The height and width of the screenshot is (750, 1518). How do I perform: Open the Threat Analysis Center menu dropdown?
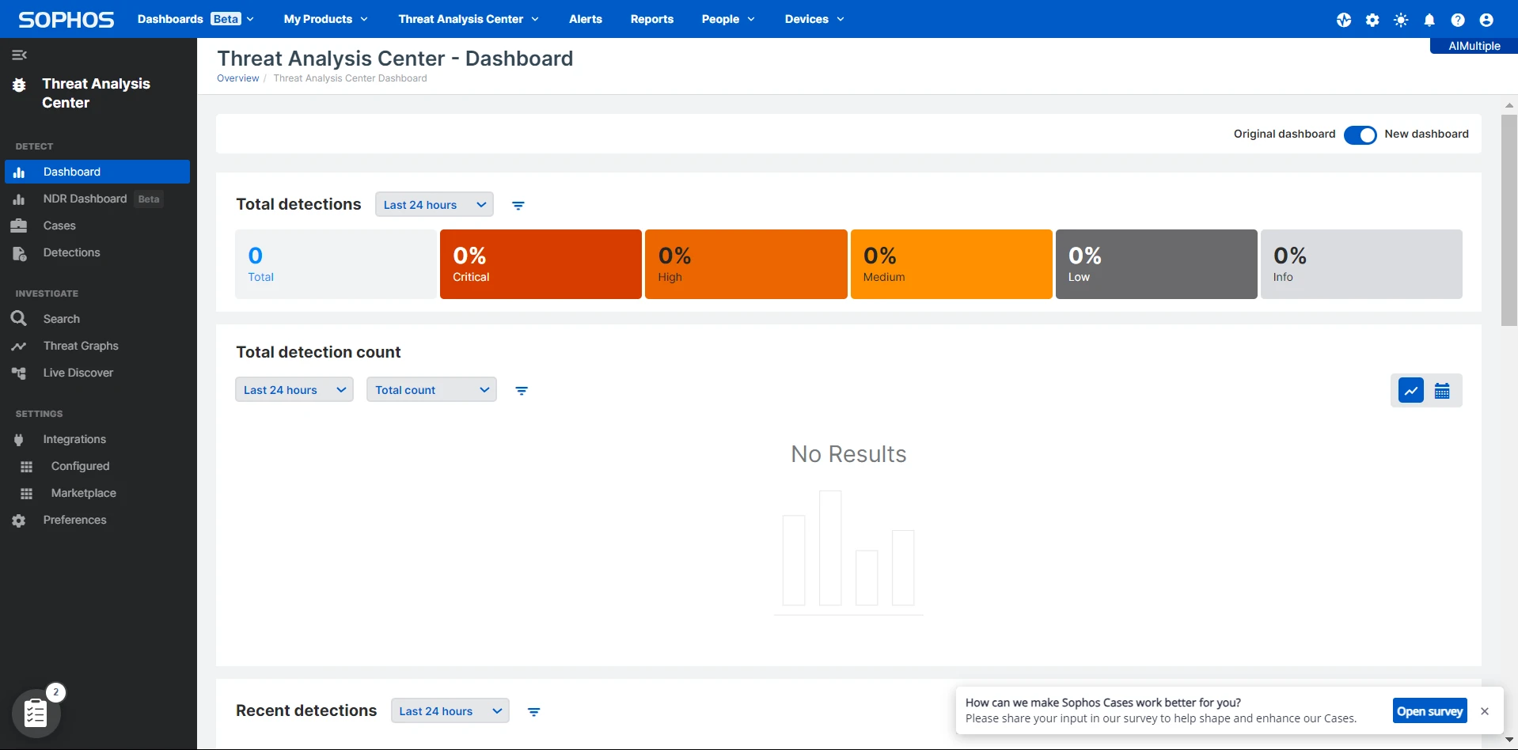[x=469, y=19]
